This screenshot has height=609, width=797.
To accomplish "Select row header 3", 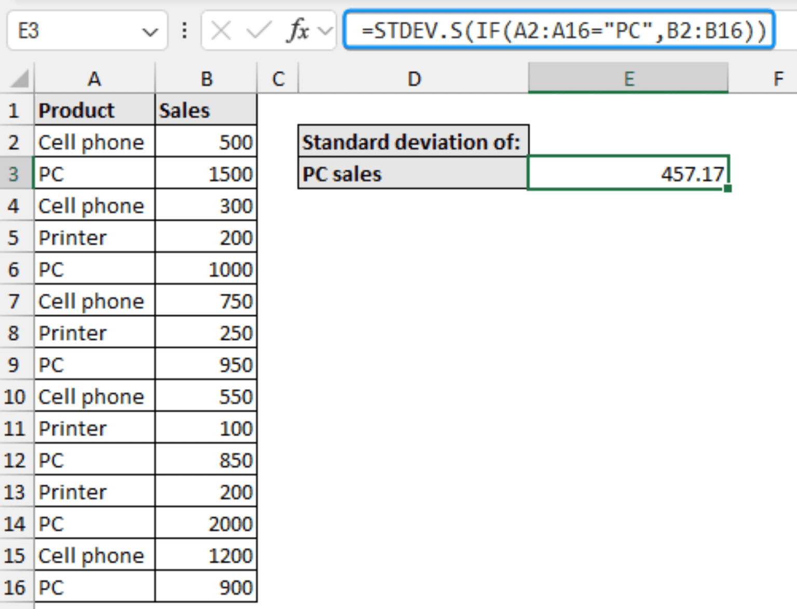I will point(16,174).
